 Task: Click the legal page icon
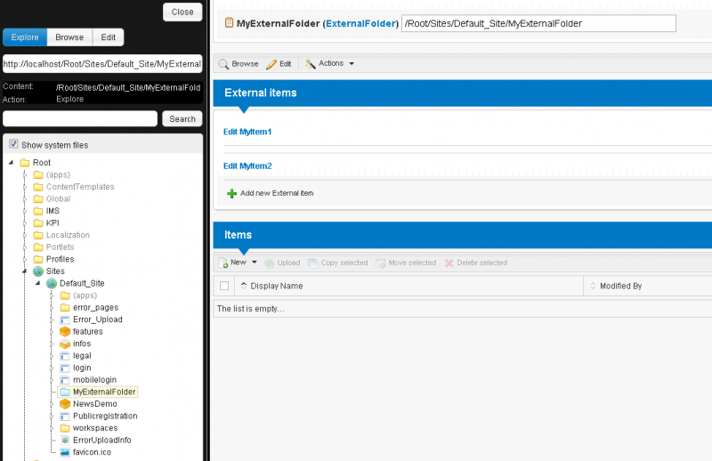coord(65,356)
